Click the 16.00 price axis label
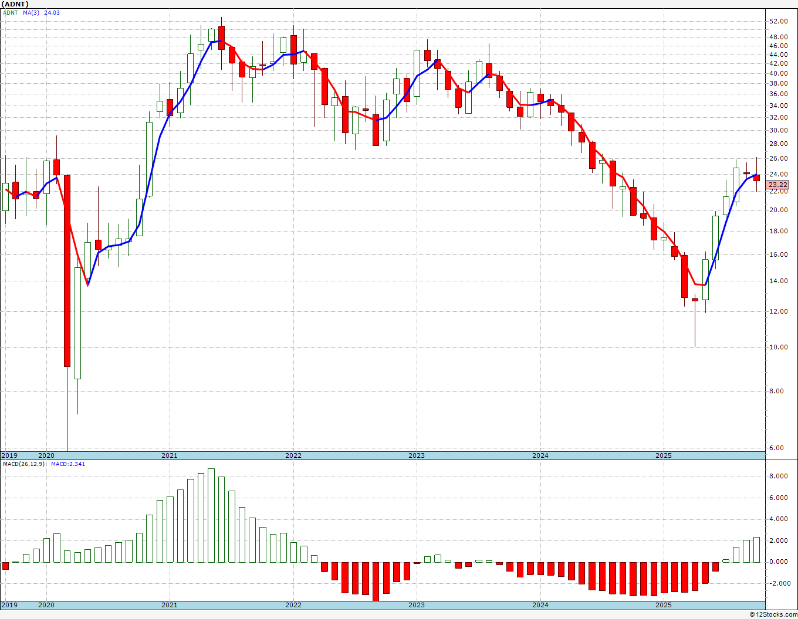Viewport: 798px width, 619px height. 778,254
